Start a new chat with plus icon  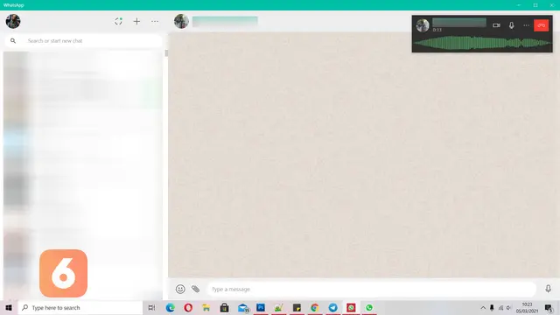136,21
